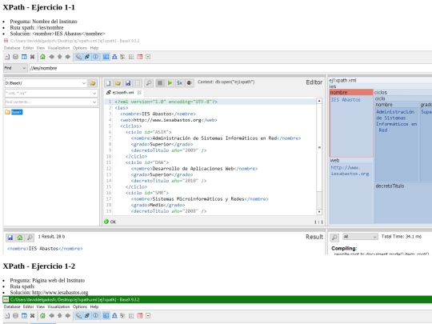Image resolution: width=432 pixels, height=324 pixels.
Task: Create new file in the Editor toolbar
Action: pyautogui.click(x=108, y=83)
